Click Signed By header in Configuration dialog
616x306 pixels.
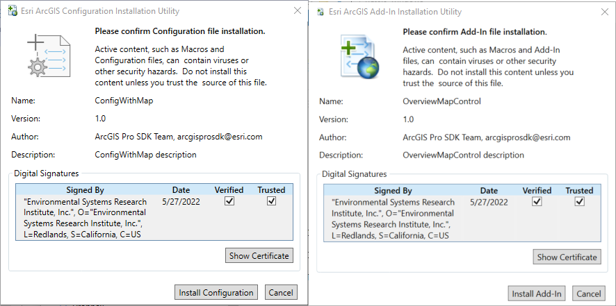(85, 190)
